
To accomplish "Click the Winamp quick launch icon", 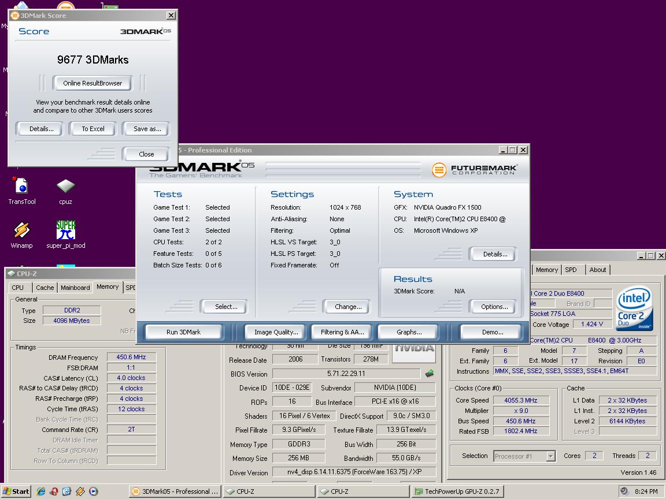I will click(80, 491).
